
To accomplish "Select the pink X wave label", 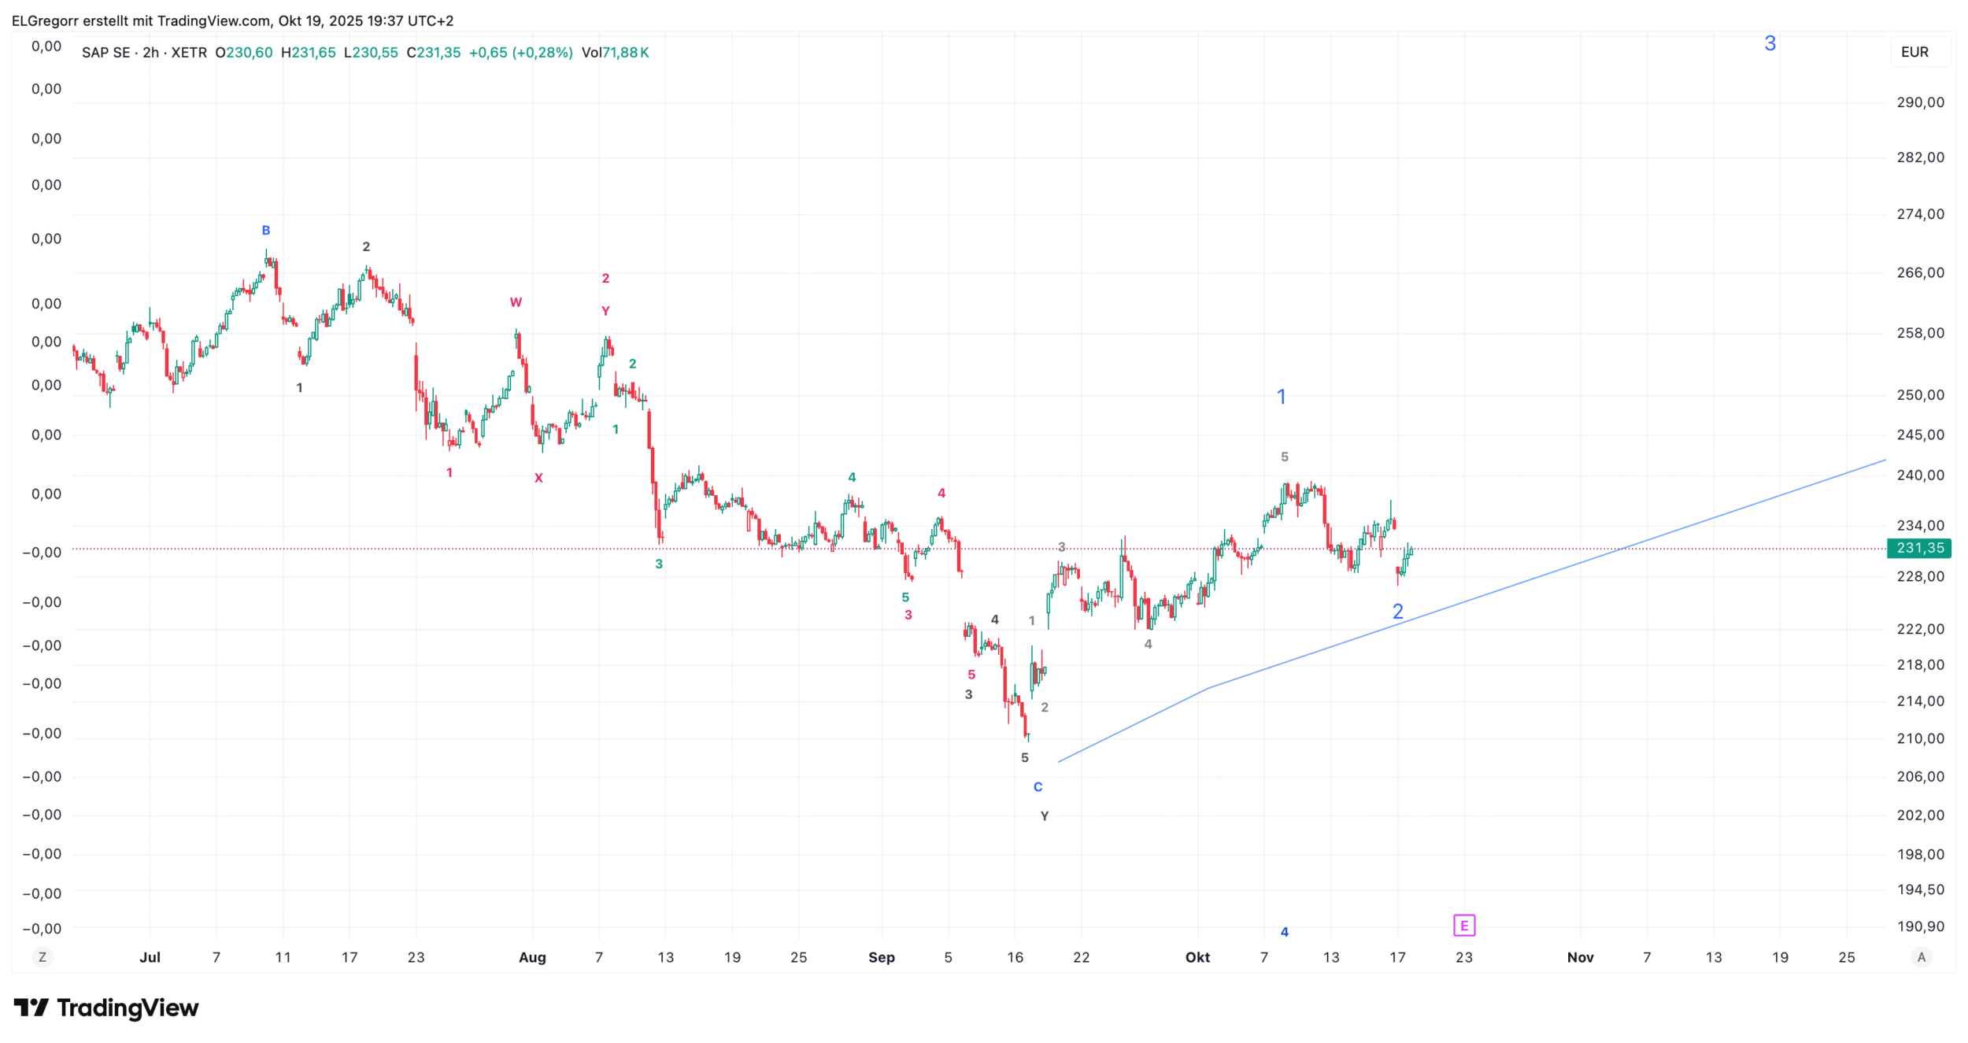I will tap(538, 478).
